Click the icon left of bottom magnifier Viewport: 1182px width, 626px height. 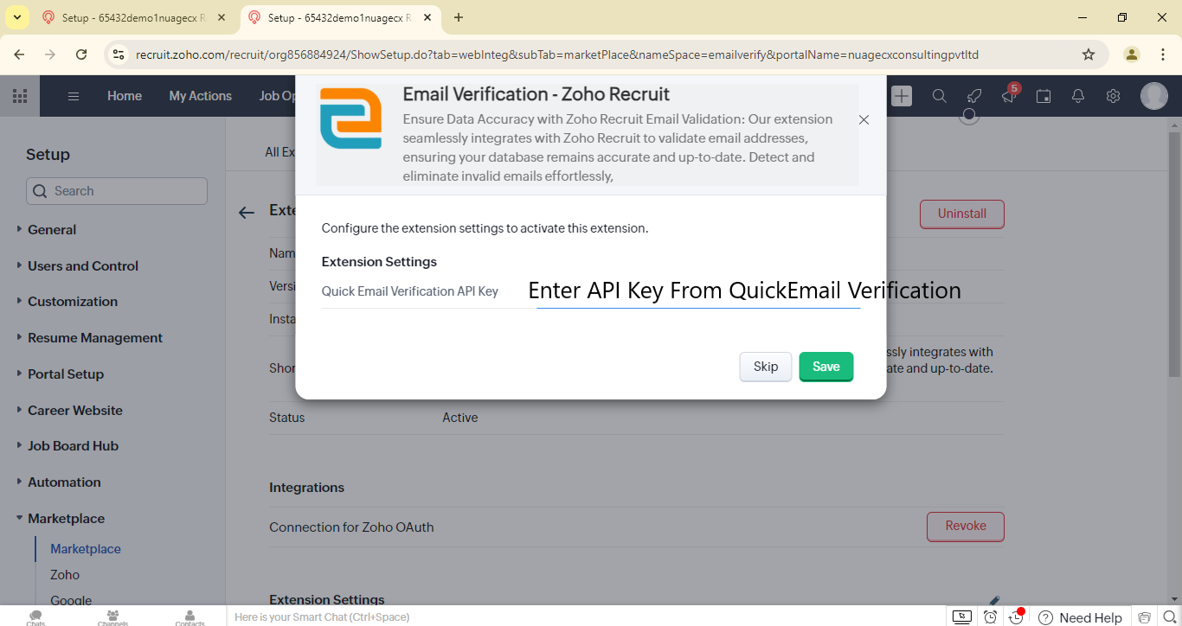pyautogui.click(x=1145, y=617)
